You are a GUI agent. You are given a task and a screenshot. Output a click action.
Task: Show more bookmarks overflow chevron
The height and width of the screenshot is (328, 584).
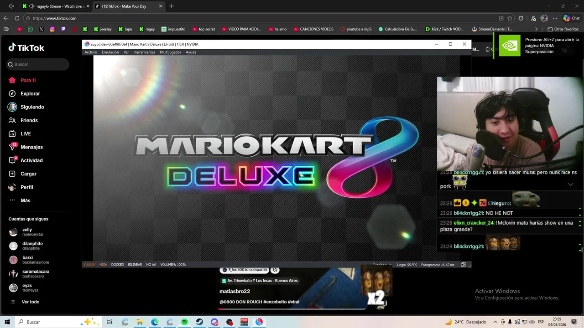[537, 29]
